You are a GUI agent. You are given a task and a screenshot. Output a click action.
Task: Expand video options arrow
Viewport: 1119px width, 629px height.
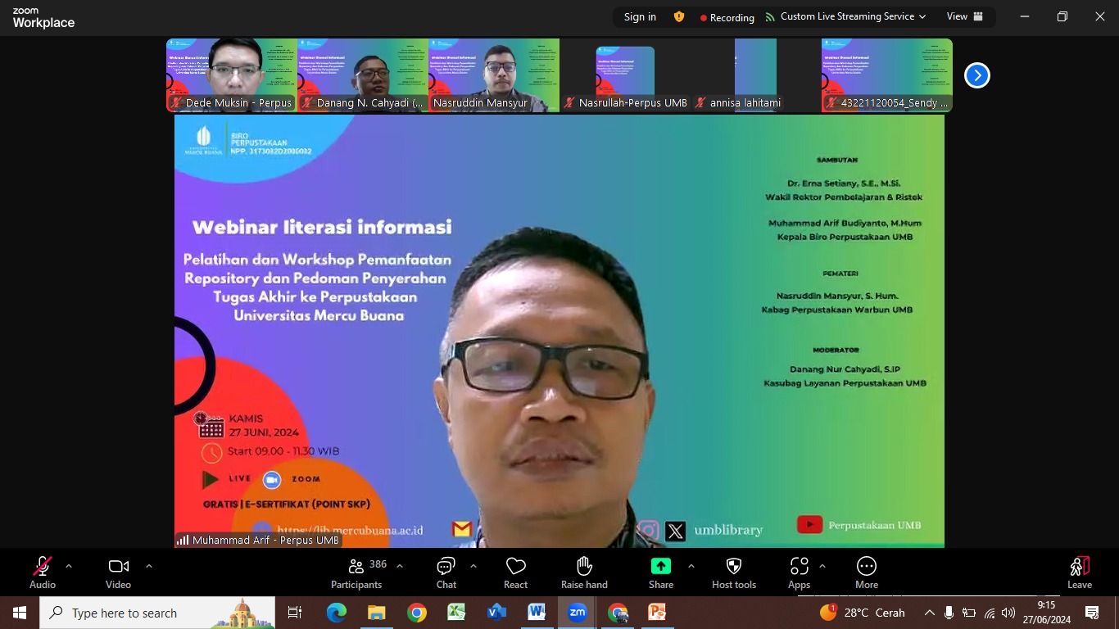(x=148, y=566)
